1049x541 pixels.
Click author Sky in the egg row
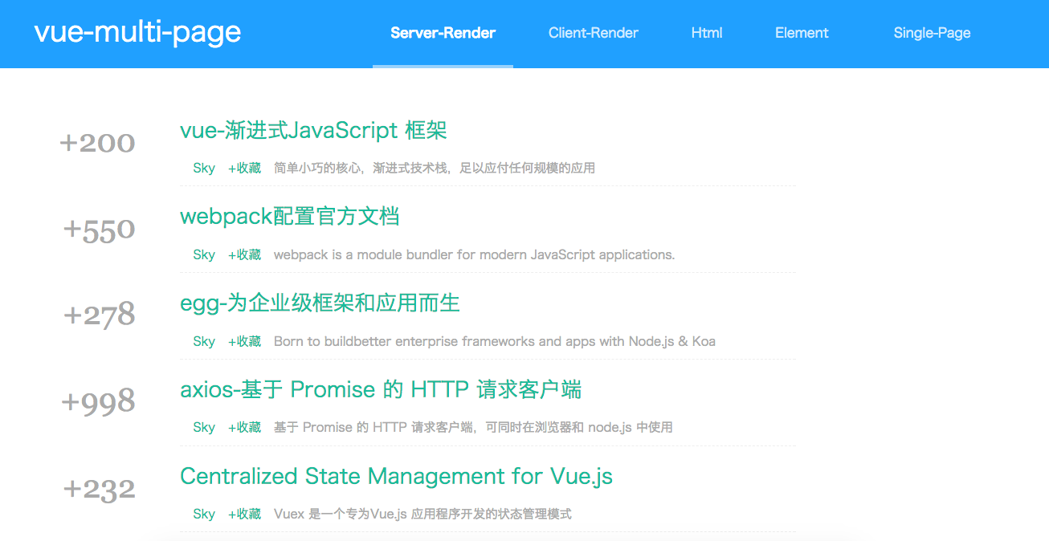[204, 341]
